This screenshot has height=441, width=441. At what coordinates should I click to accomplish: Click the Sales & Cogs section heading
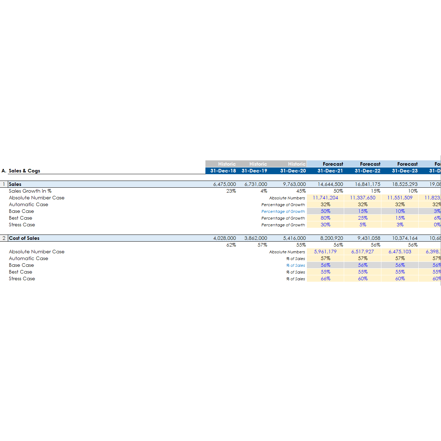pos(24,171)
